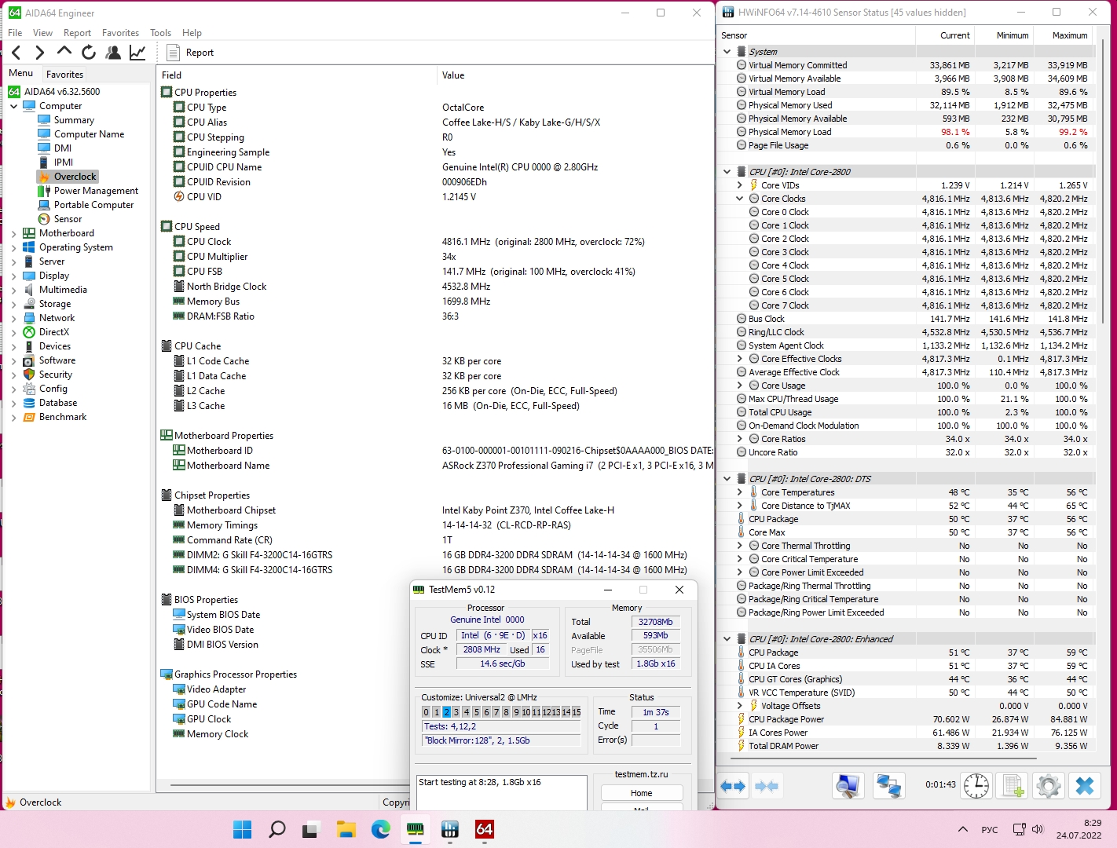This screenshot has height=848, width=1117.
Task: Expand Core VIDs in HWiNFO
Action: [739, 185]
